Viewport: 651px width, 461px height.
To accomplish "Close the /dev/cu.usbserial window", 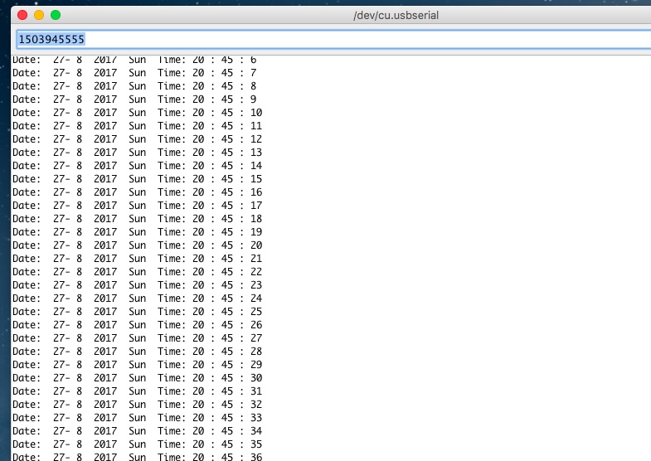I will pos(22,16).
